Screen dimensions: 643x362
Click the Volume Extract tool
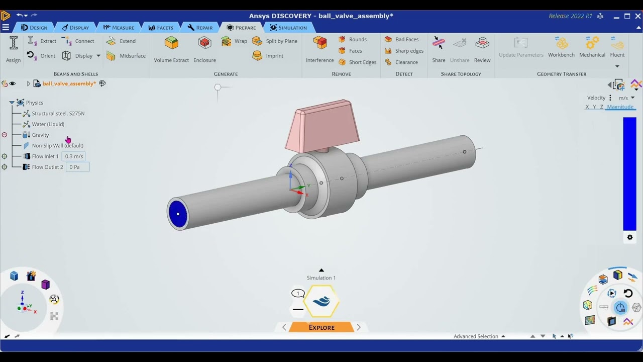pos(171,49)
